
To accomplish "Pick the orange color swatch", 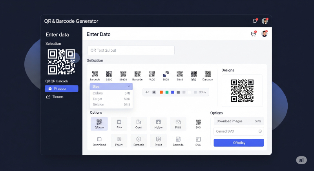I will coord(161,92).
